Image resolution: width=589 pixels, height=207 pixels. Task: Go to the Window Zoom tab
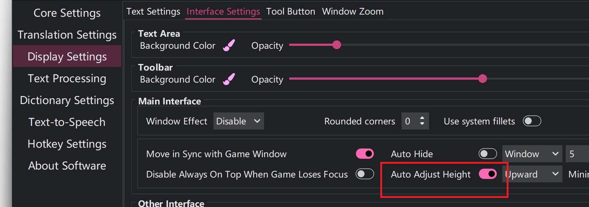(353, 12)
